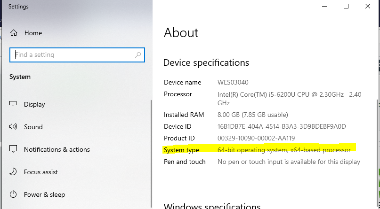Open Notifications & actions via its icon

(x=13, y=149)
